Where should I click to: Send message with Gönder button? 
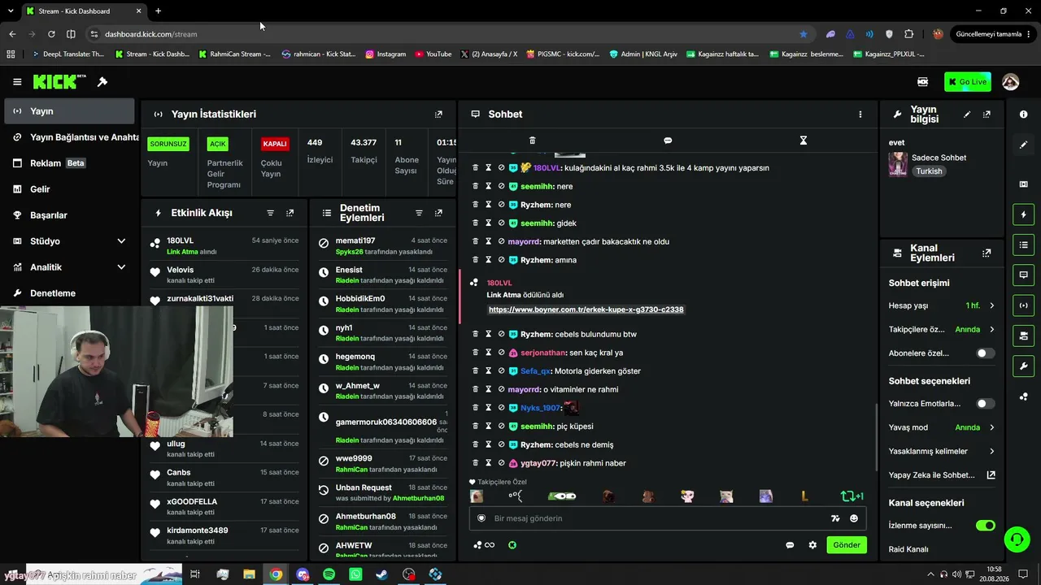tap(846, 545)
